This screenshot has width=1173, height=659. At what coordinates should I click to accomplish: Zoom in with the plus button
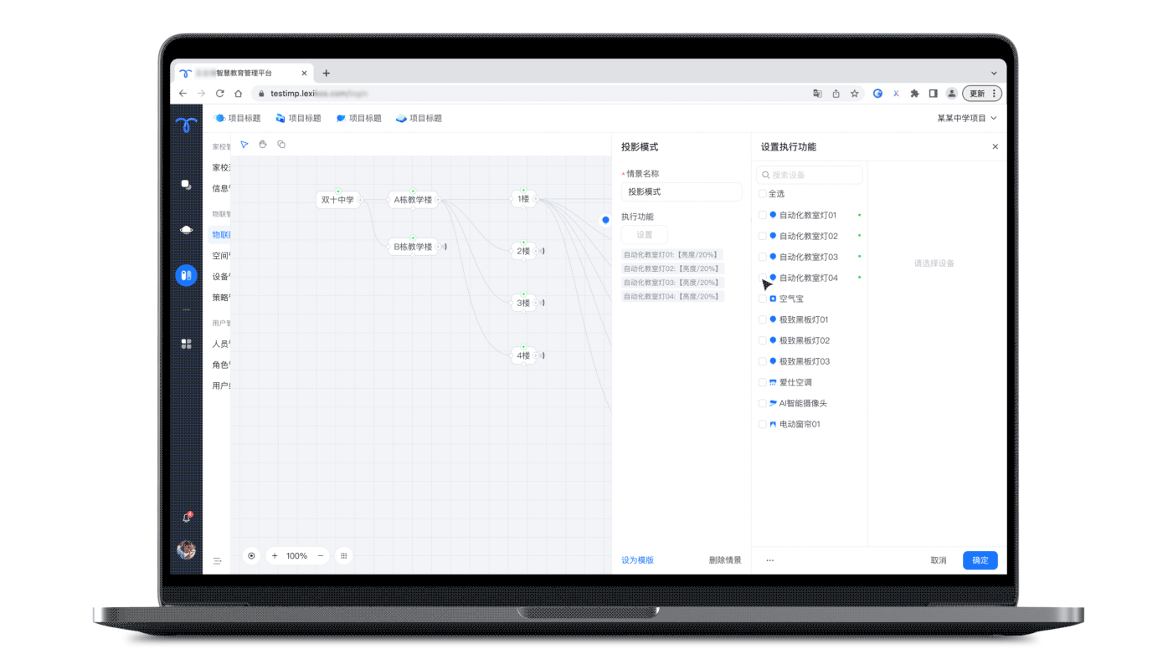(x=275, y=556)
